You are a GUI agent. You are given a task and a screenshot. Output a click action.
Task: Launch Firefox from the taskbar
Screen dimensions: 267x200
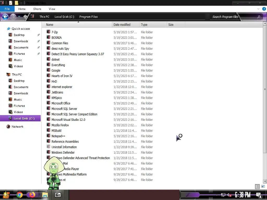click(32, 195)
